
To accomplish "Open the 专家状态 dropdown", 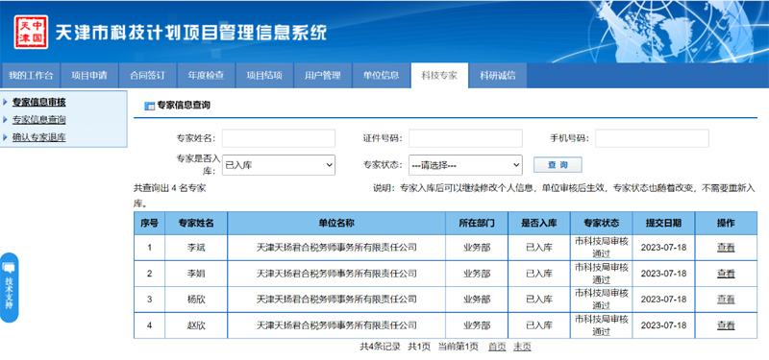I will pos(465,165).
